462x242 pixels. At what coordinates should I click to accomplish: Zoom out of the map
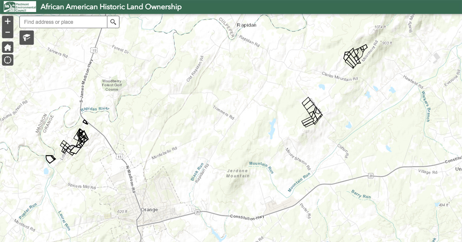click(x=8, y=32)
